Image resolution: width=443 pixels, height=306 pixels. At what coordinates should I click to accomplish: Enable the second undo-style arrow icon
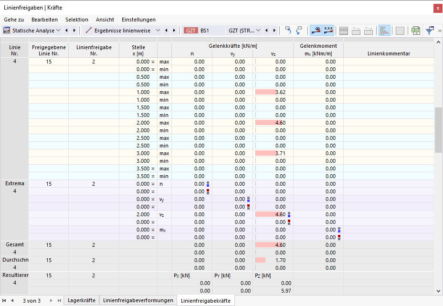[298, 30]
